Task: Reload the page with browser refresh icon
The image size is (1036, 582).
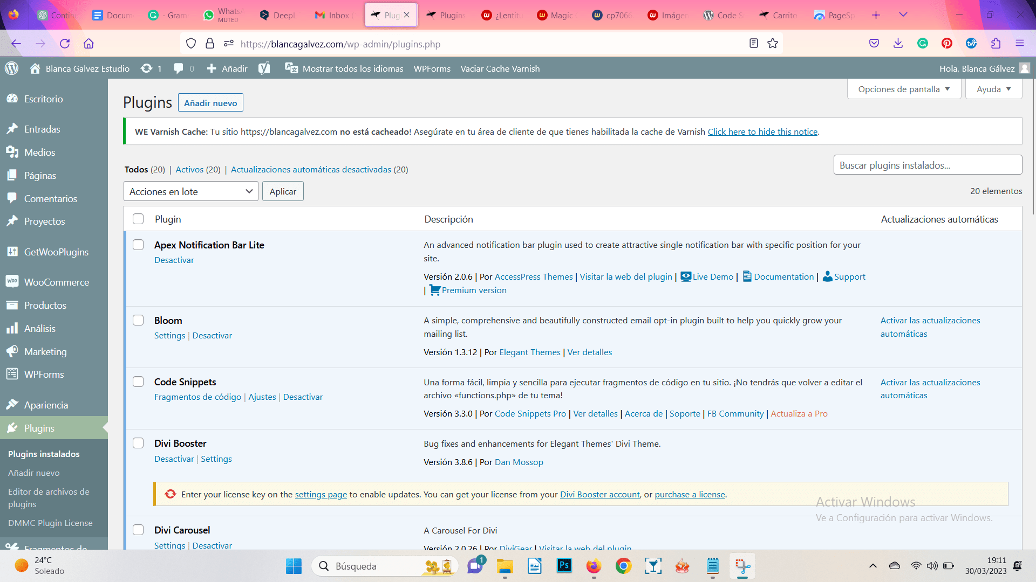Action: (65, 44)
